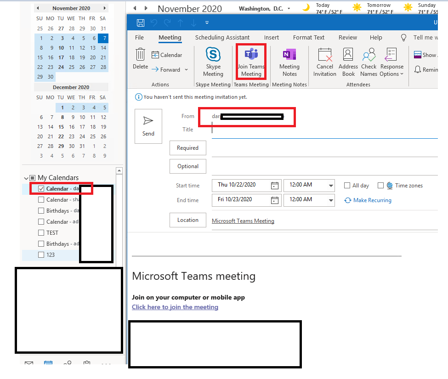The height and width of the screenshot is (379, 448).
Task: Open the Washington, D.C. weather location dropdown
Action: click(x=289, y=9)
